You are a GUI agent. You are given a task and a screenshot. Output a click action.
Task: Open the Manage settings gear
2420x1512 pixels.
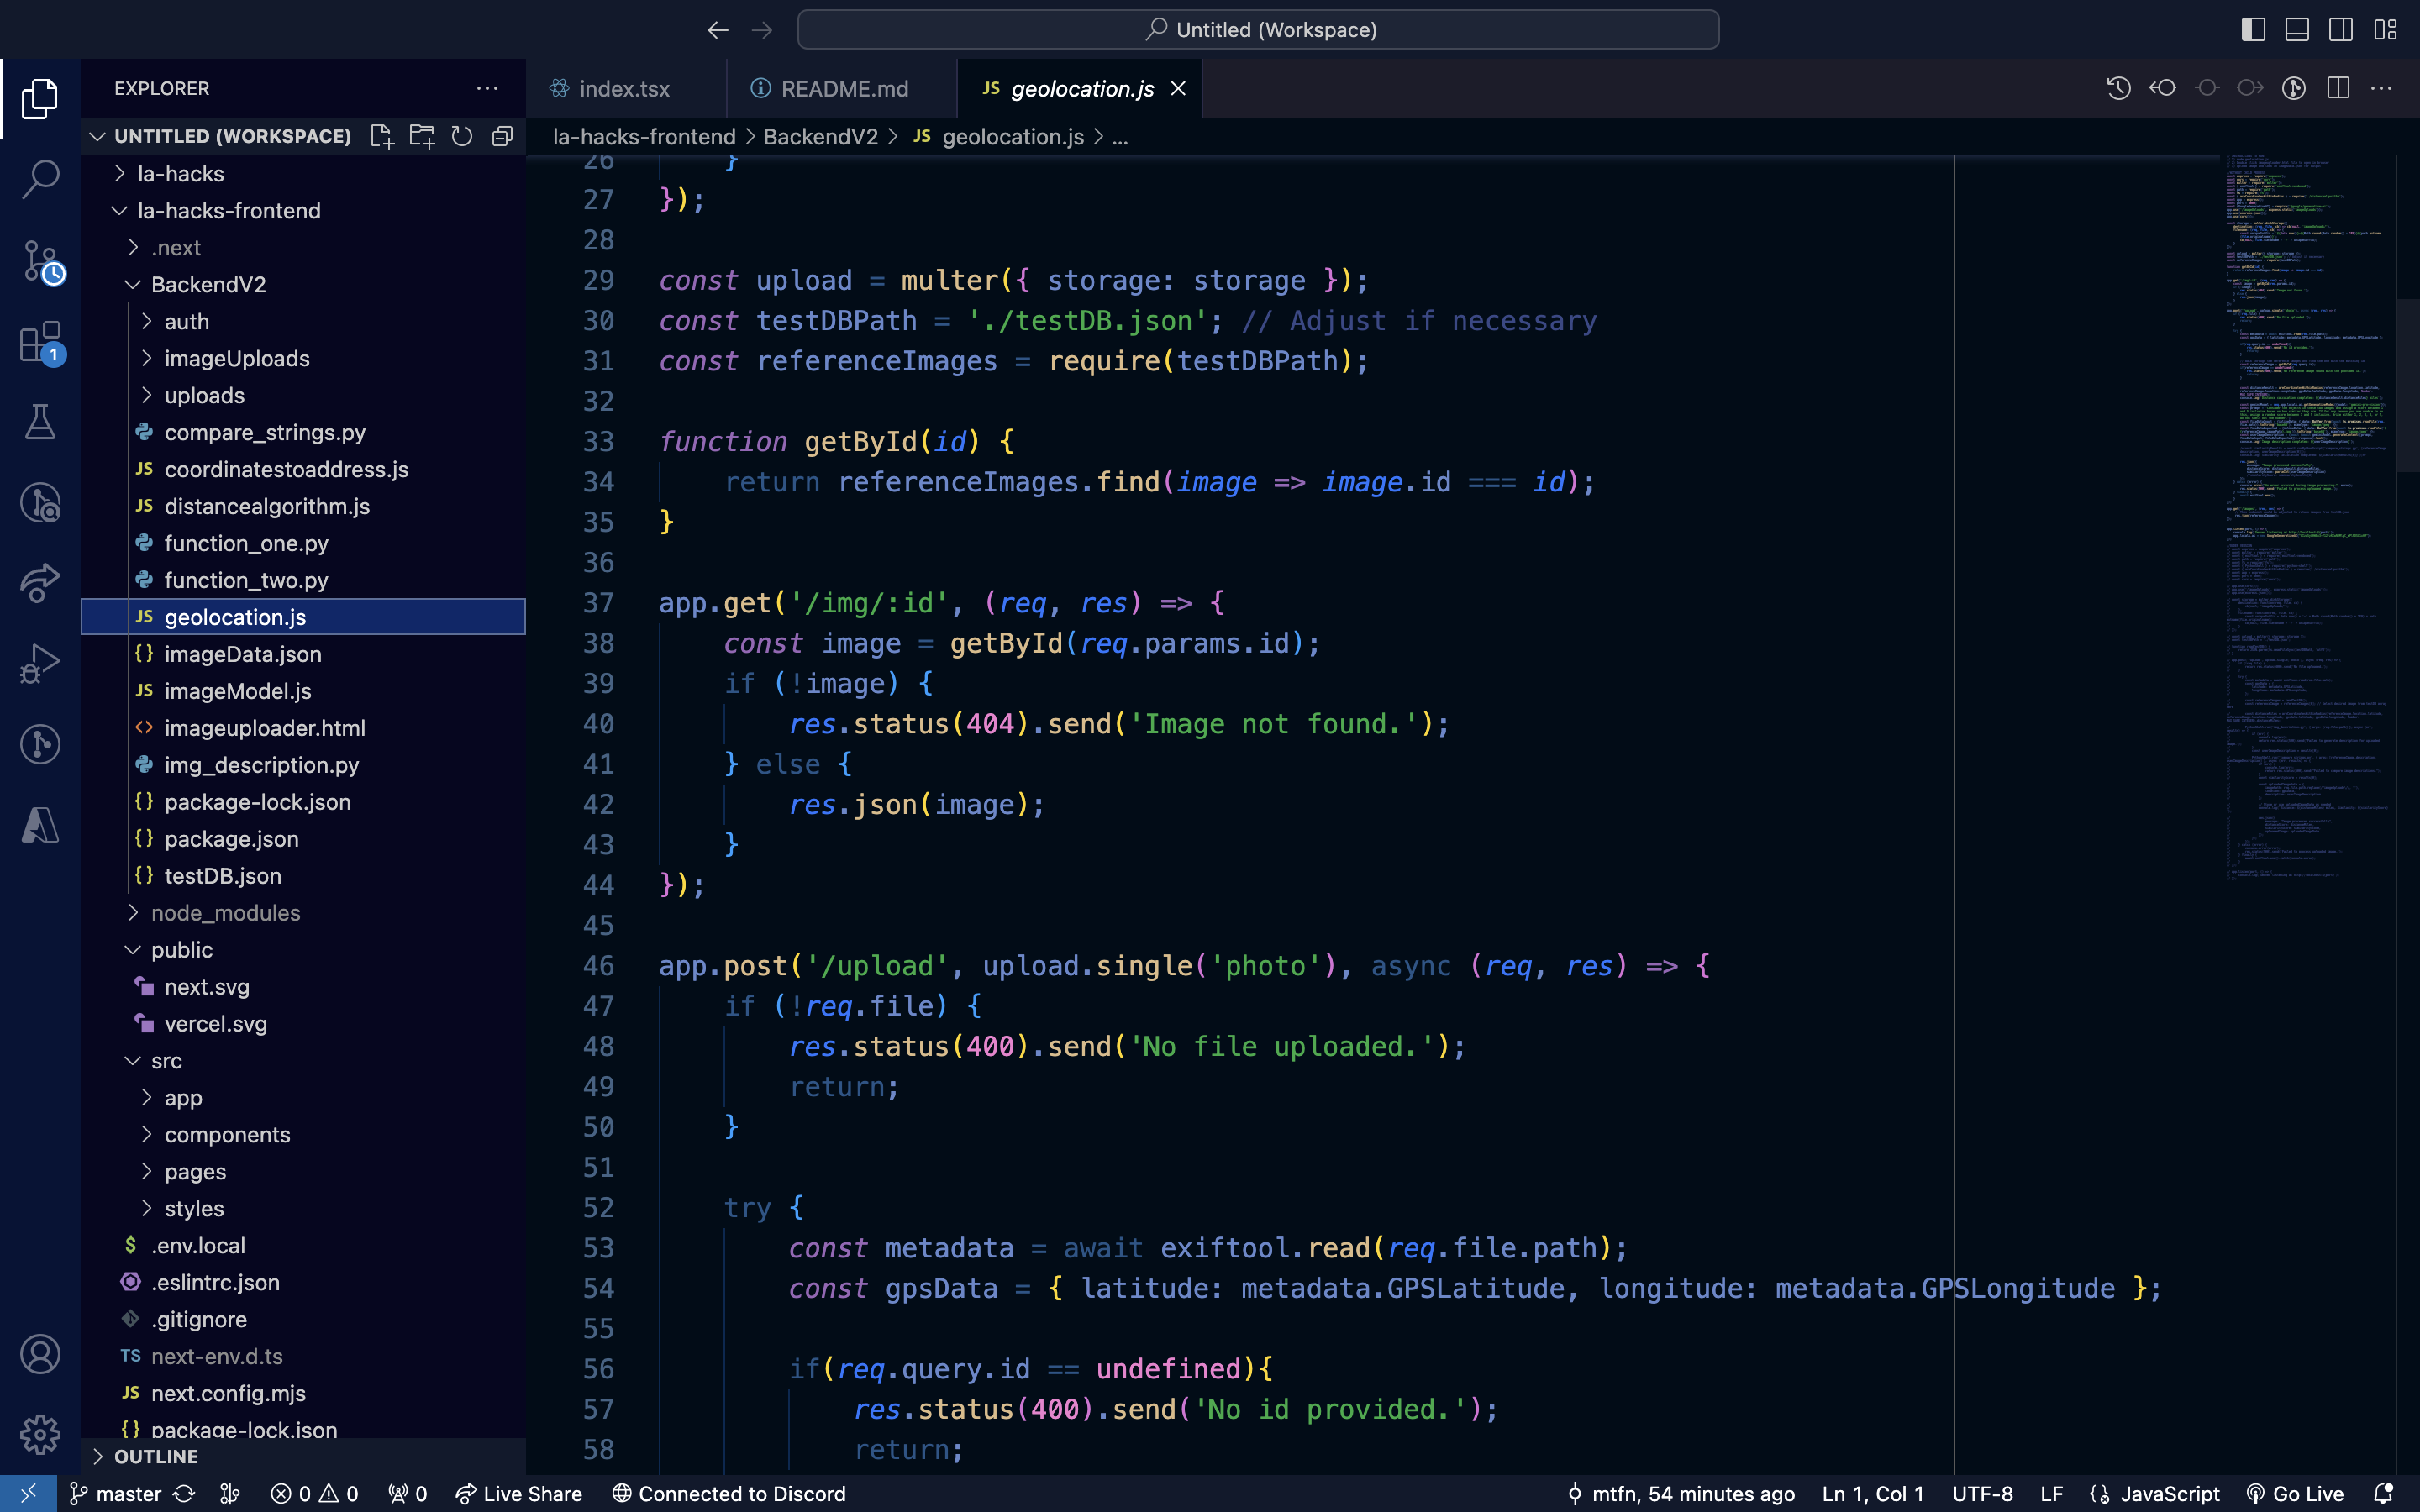(x=40, y=1435)
